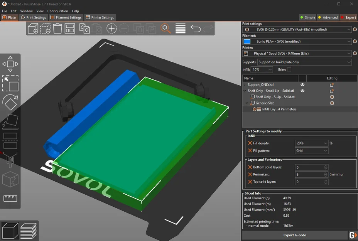Open the Fill density dropdown

[311, 143]
